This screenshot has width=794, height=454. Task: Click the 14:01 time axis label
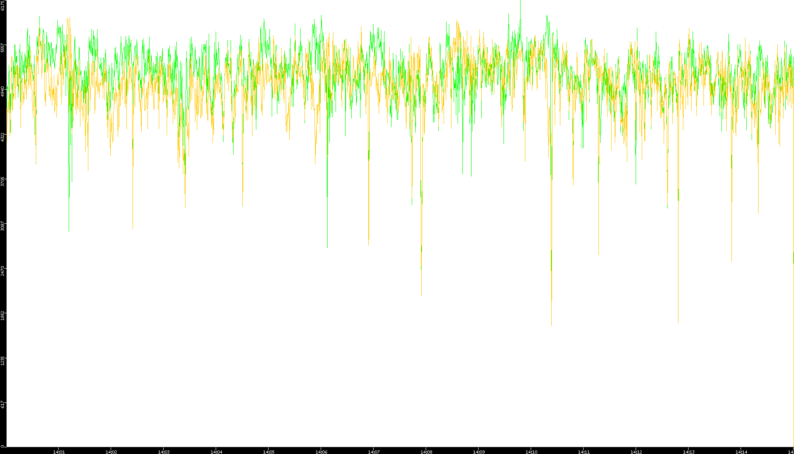[59, 451]
